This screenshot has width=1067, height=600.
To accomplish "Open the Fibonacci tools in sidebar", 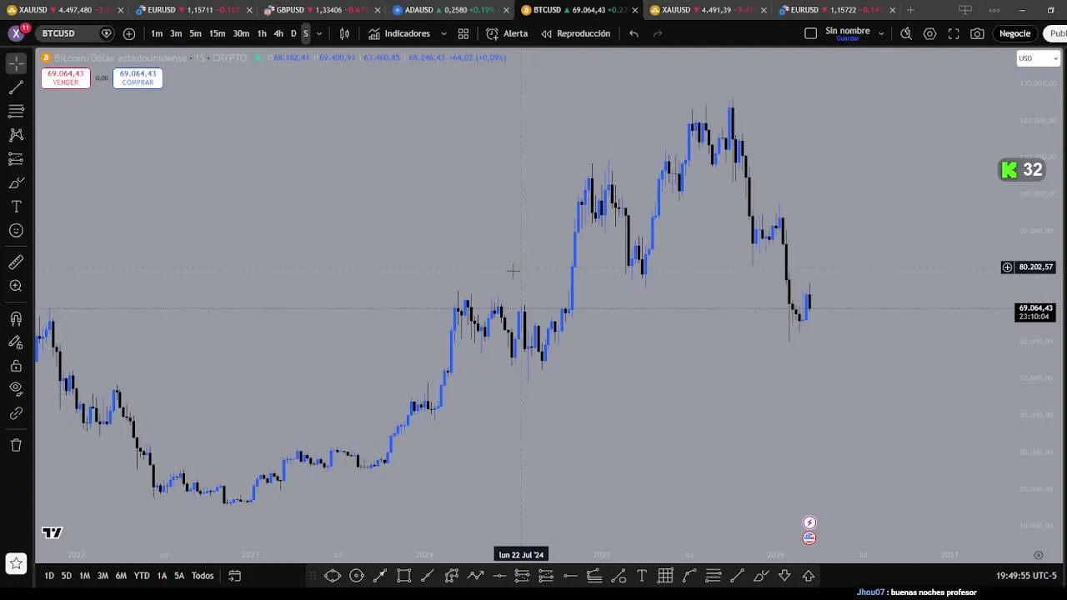I will (16, 111).
